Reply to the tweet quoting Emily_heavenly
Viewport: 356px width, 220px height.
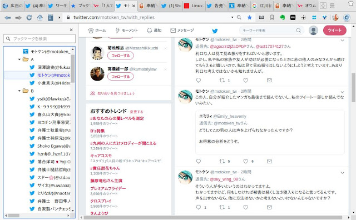[199, 161]
